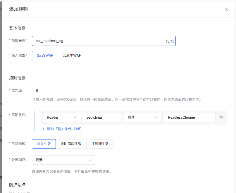
Task: Select 云原生WAF access type
Action: tap(72, 56)
